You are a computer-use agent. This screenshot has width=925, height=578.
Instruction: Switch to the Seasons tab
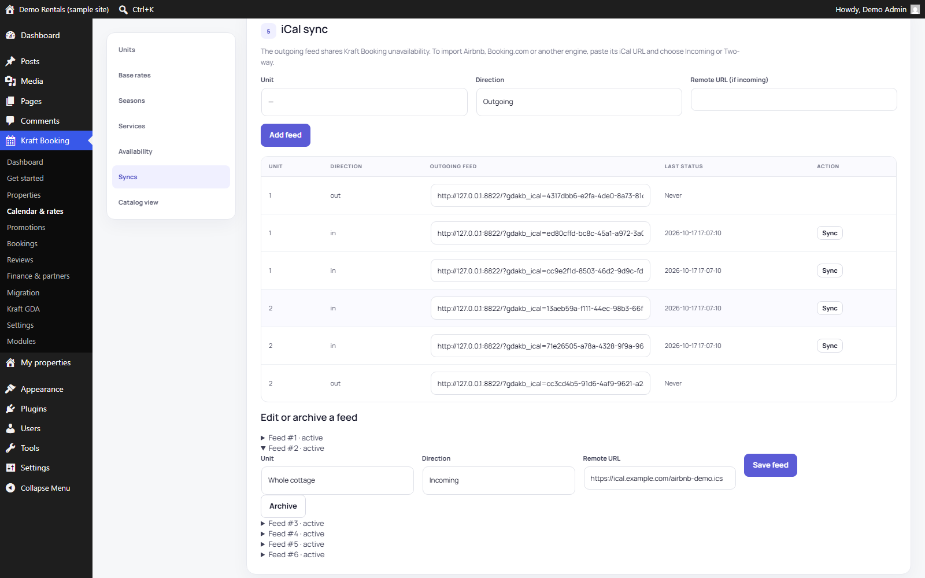click(171, 101)
